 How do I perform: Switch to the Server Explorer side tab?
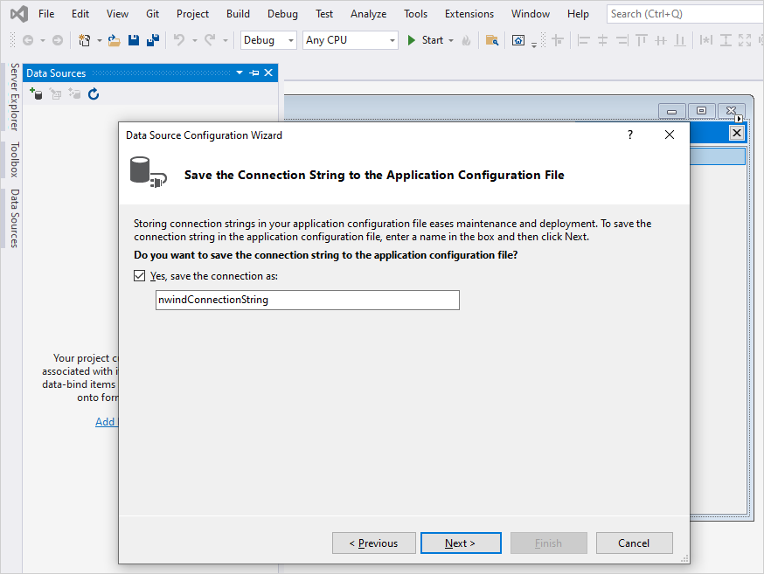[14, 97]
